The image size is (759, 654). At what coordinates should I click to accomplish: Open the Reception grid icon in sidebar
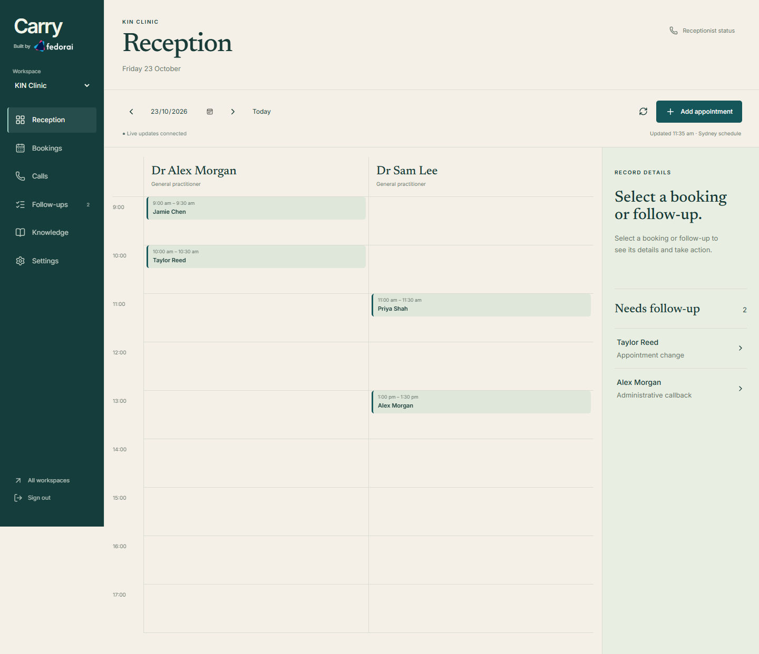(x=21, y=120)
